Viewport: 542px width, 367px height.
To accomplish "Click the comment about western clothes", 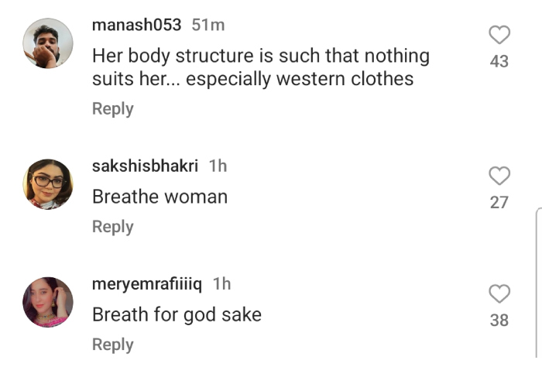I will 260,67.
